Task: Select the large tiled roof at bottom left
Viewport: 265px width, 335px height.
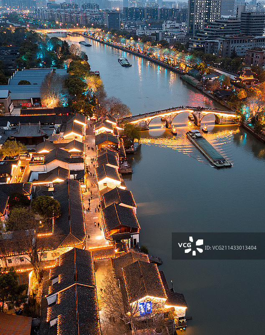Action: tap(71, 293)
